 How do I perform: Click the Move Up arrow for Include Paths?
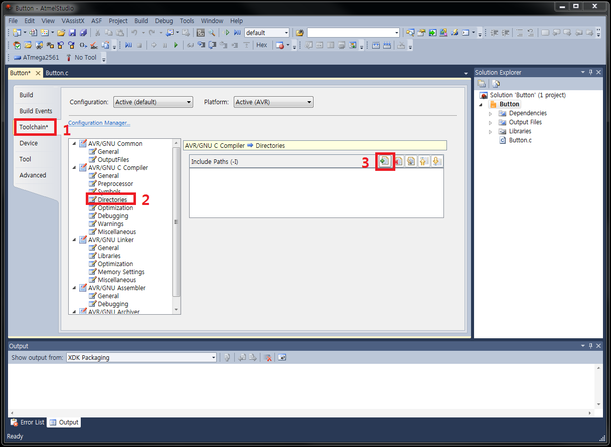(423, 161)
